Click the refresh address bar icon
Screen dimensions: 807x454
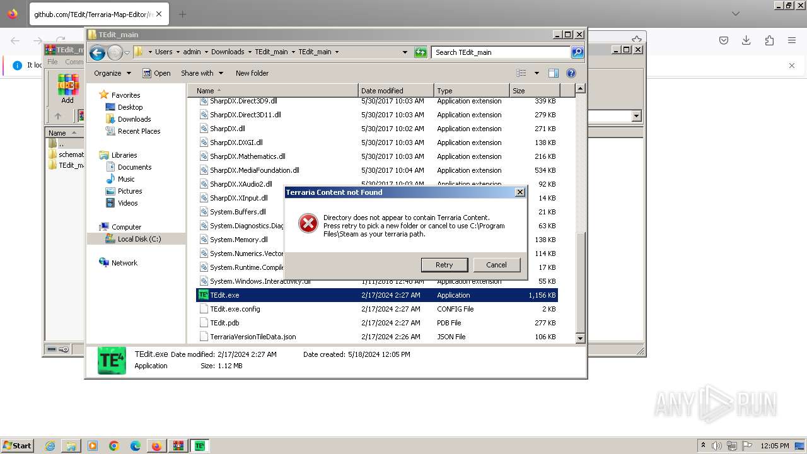(421, 52)
